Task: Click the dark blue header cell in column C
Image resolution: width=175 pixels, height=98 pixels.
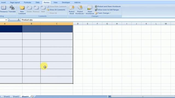Action: coord(57,29)
